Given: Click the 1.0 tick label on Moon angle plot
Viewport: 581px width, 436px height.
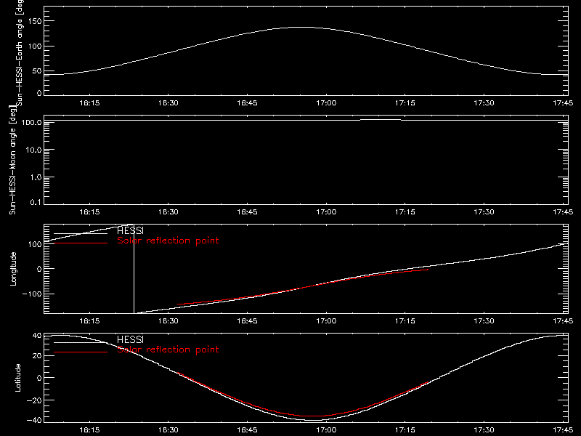Looking at the screenshot, I should pos(36,177).
